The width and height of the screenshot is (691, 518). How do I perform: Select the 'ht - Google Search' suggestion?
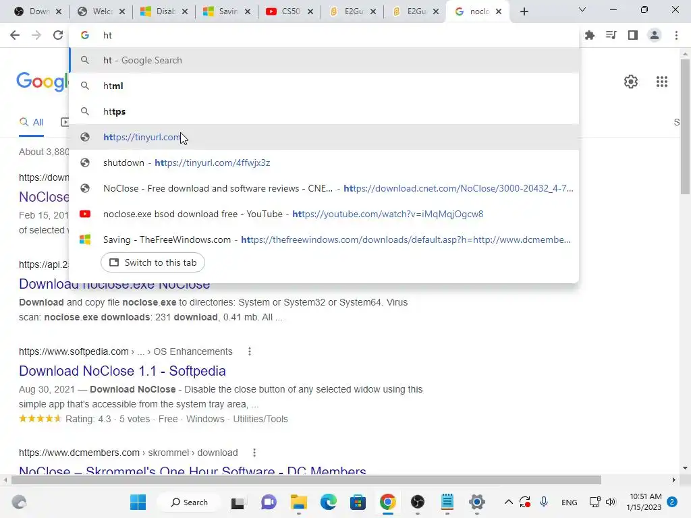tap(324, 60)
